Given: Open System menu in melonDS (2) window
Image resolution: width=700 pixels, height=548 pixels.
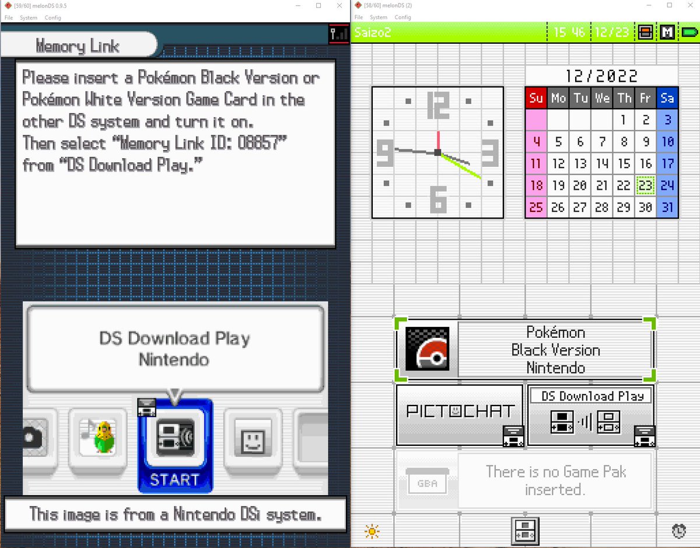Looking at the screenshot, I should [379, 18].
